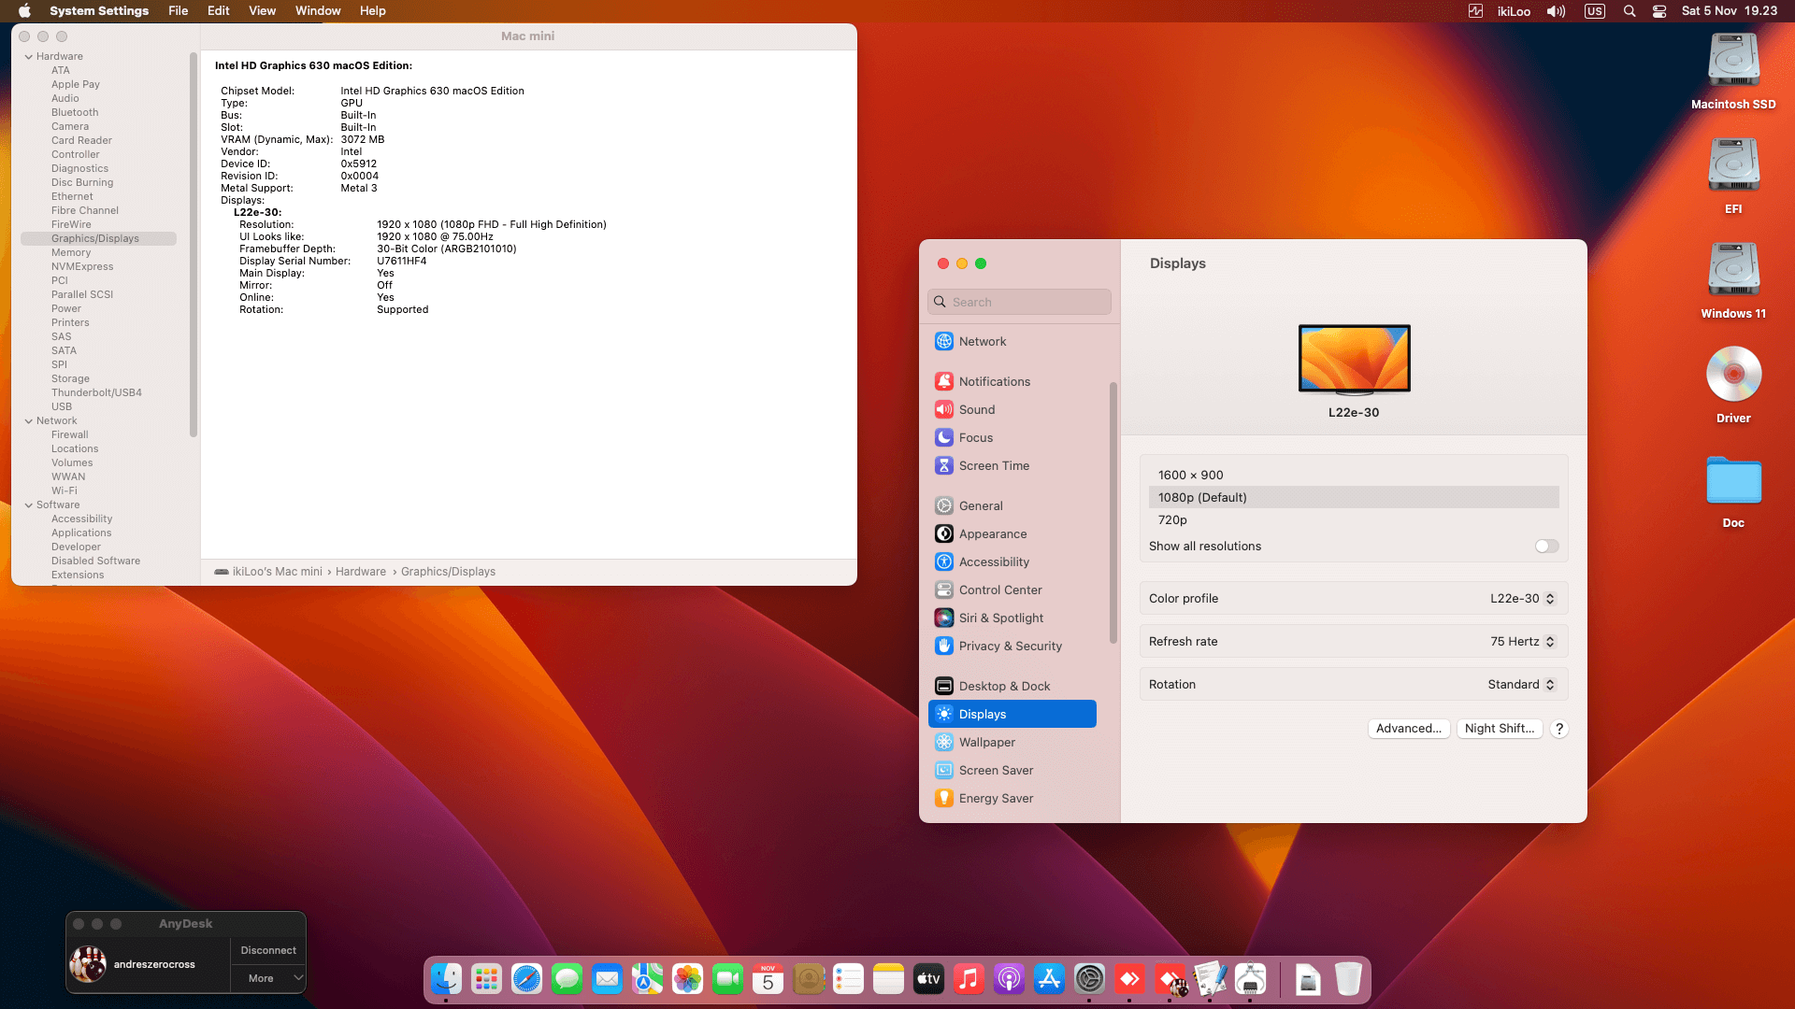Image resolution: width=1795 pixels, height=1009 pixels.
Task: Click the Advanced... button
Action: (x=1408, y=729)
